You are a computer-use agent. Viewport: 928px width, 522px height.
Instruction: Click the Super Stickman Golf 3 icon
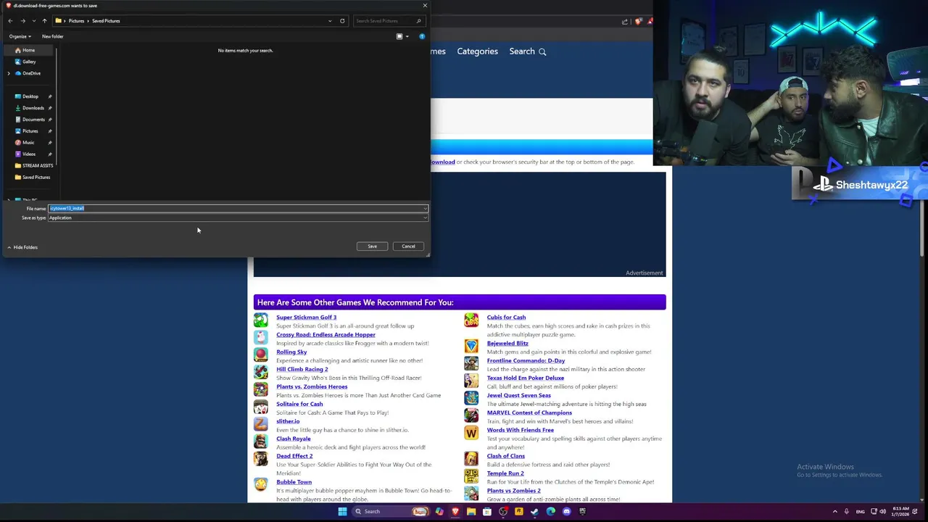[x=260, y=320]
